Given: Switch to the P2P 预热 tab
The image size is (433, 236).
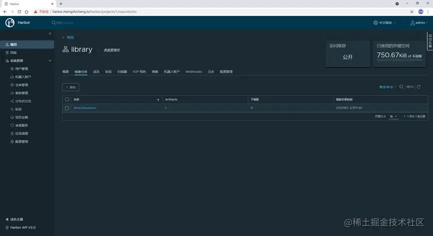Looking at the screenshot, I should (x=139, y=72).
